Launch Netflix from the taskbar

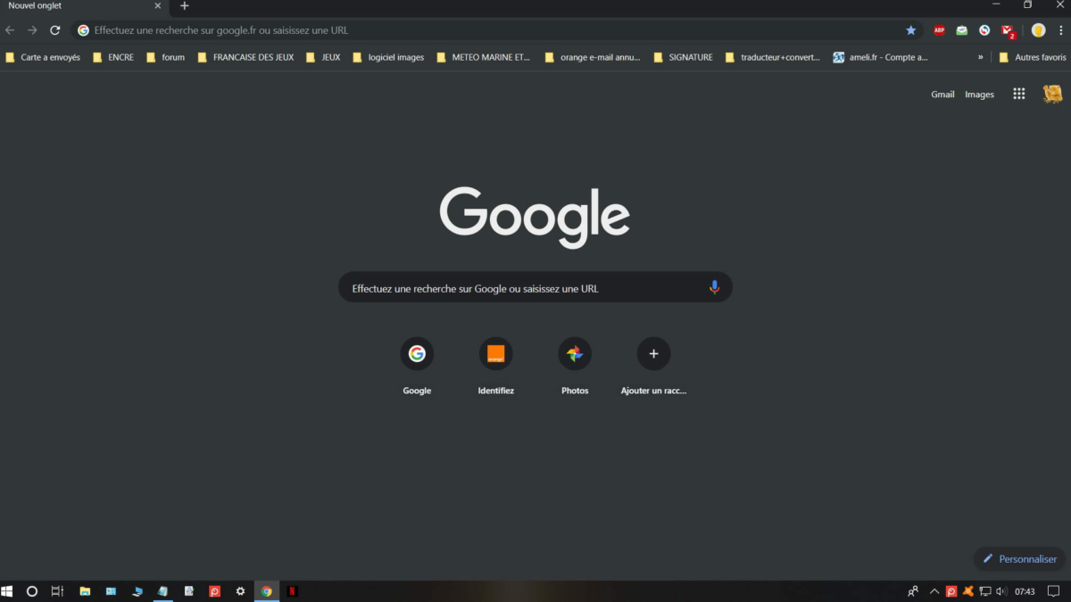pos(292,591)
